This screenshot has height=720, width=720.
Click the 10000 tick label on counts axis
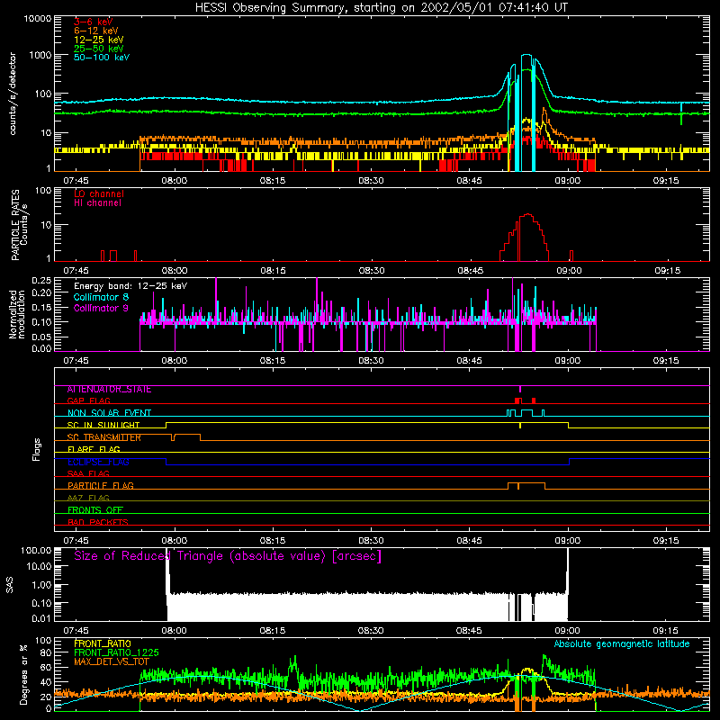click(x=38, y=19)
